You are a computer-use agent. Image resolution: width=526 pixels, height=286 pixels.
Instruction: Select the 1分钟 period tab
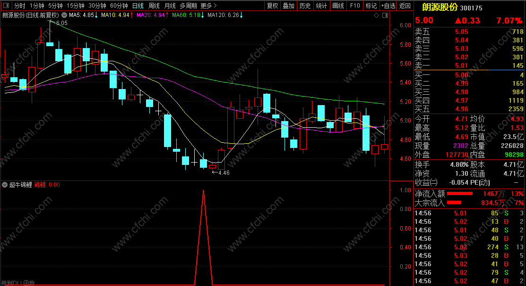pos(37,6)
